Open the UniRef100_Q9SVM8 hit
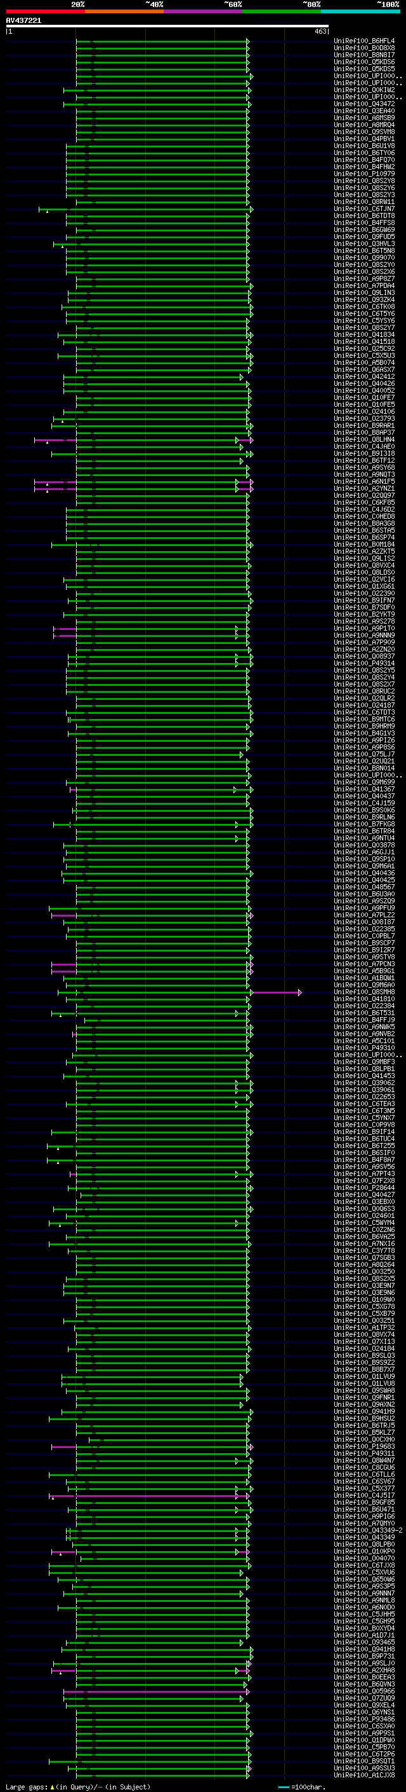This screenshot has height=1792, width=406. tap(364, 132)
